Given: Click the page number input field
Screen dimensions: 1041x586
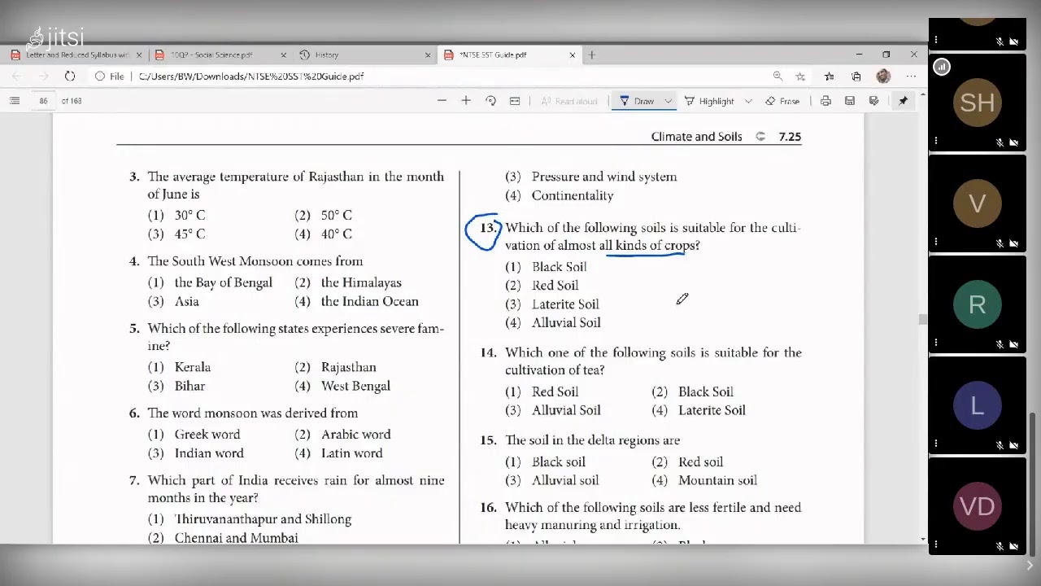Looking at the screenshot, I should [x=43, y=101].
